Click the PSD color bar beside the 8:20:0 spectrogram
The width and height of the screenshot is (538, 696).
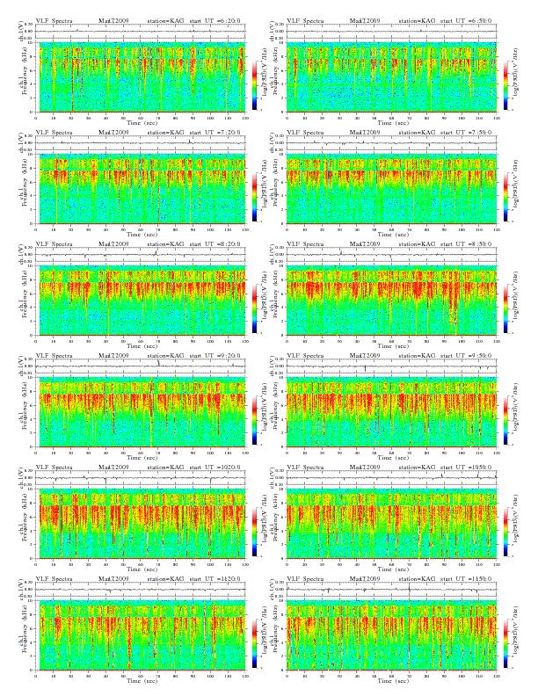[254, 308]
